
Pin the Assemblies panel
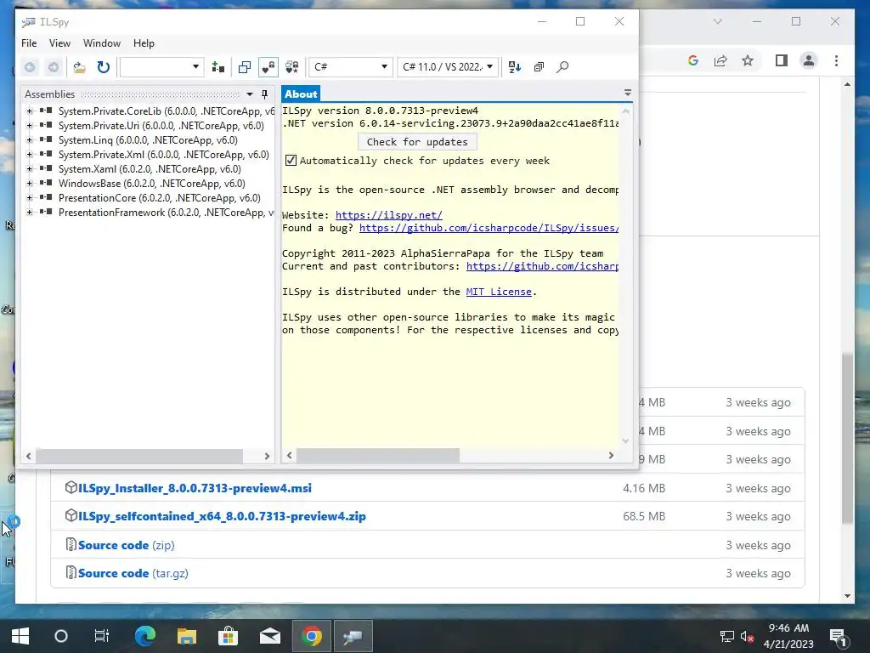click(265, 94)
